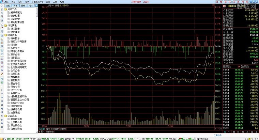This screenshot has width=259, height=140.
Task: Collapse the 资讯工具 folder
Action: pyautogui.click(x=5, y=9)
